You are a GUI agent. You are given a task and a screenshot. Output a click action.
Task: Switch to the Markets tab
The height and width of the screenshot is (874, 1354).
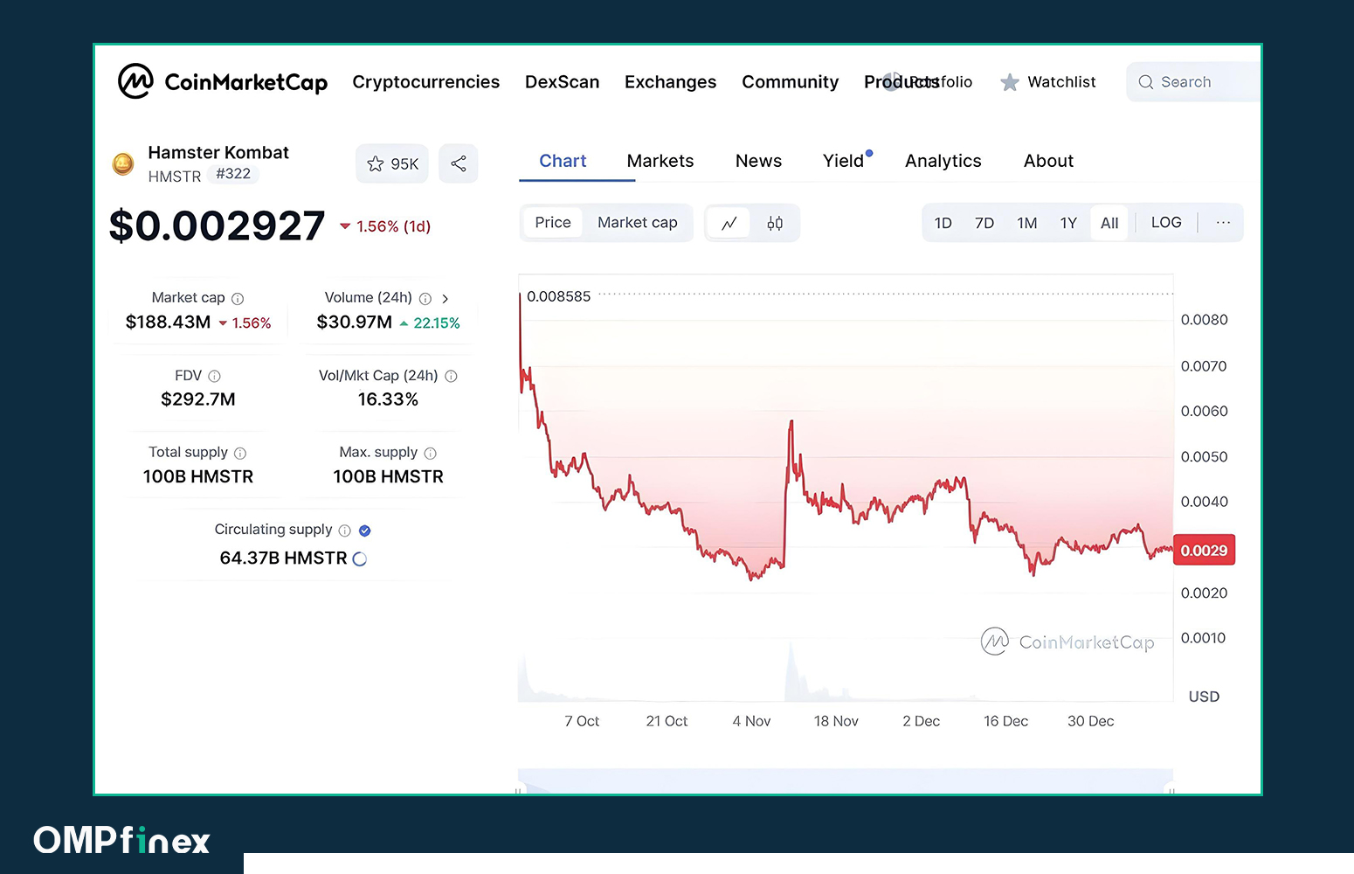[660, 161]
